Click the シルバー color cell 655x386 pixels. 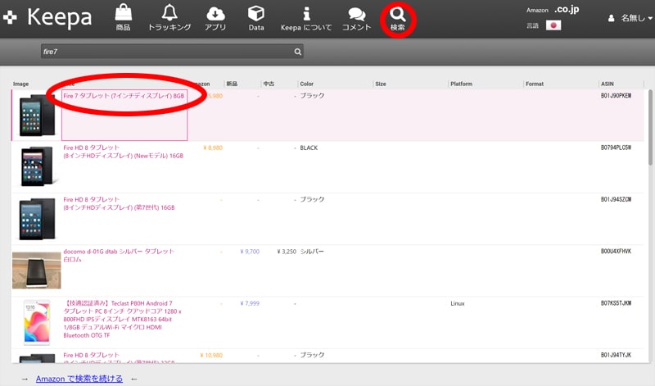[312, 252]
